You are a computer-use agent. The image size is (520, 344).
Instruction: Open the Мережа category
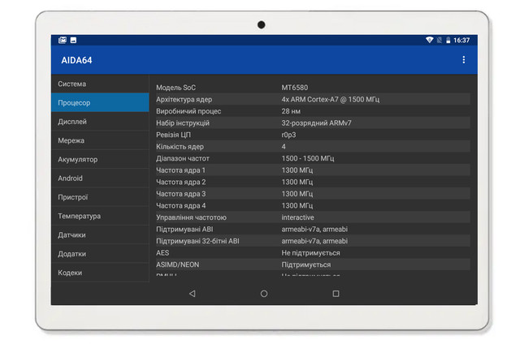pyautogui.click(x=100, y=140)
